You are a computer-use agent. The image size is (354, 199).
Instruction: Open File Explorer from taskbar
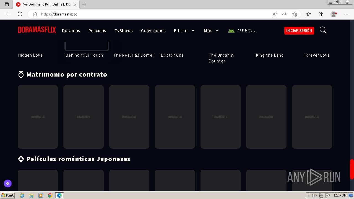pyautogui.click(x=31, y=195)
